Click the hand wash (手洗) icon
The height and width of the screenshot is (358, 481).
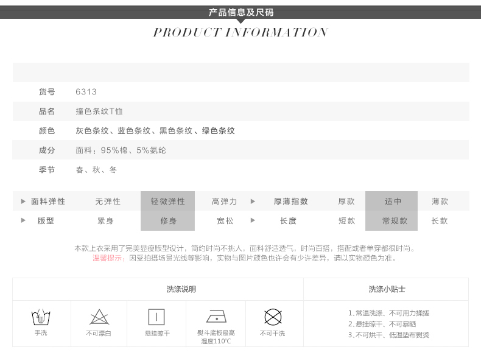(x=41, y=317)
